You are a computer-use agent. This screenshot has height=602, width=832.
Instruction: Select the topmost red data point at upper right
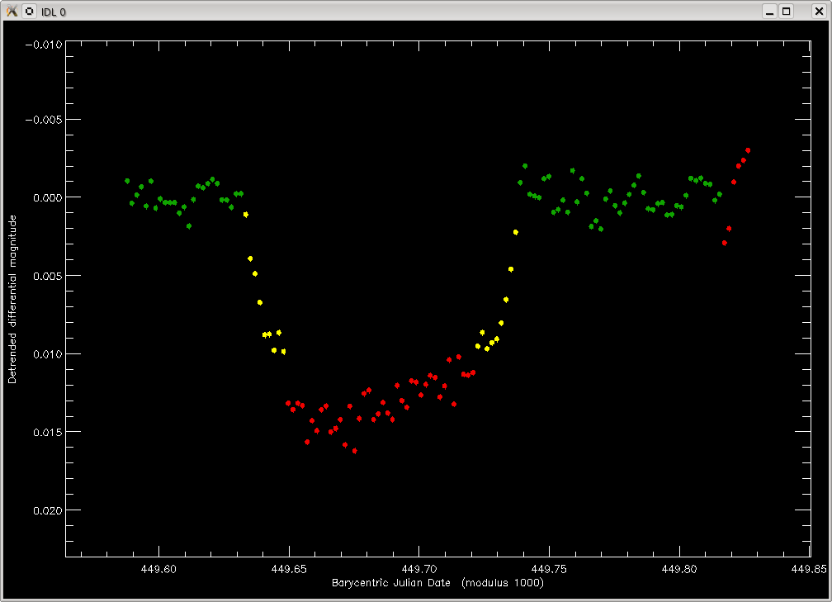click(748, 151)
